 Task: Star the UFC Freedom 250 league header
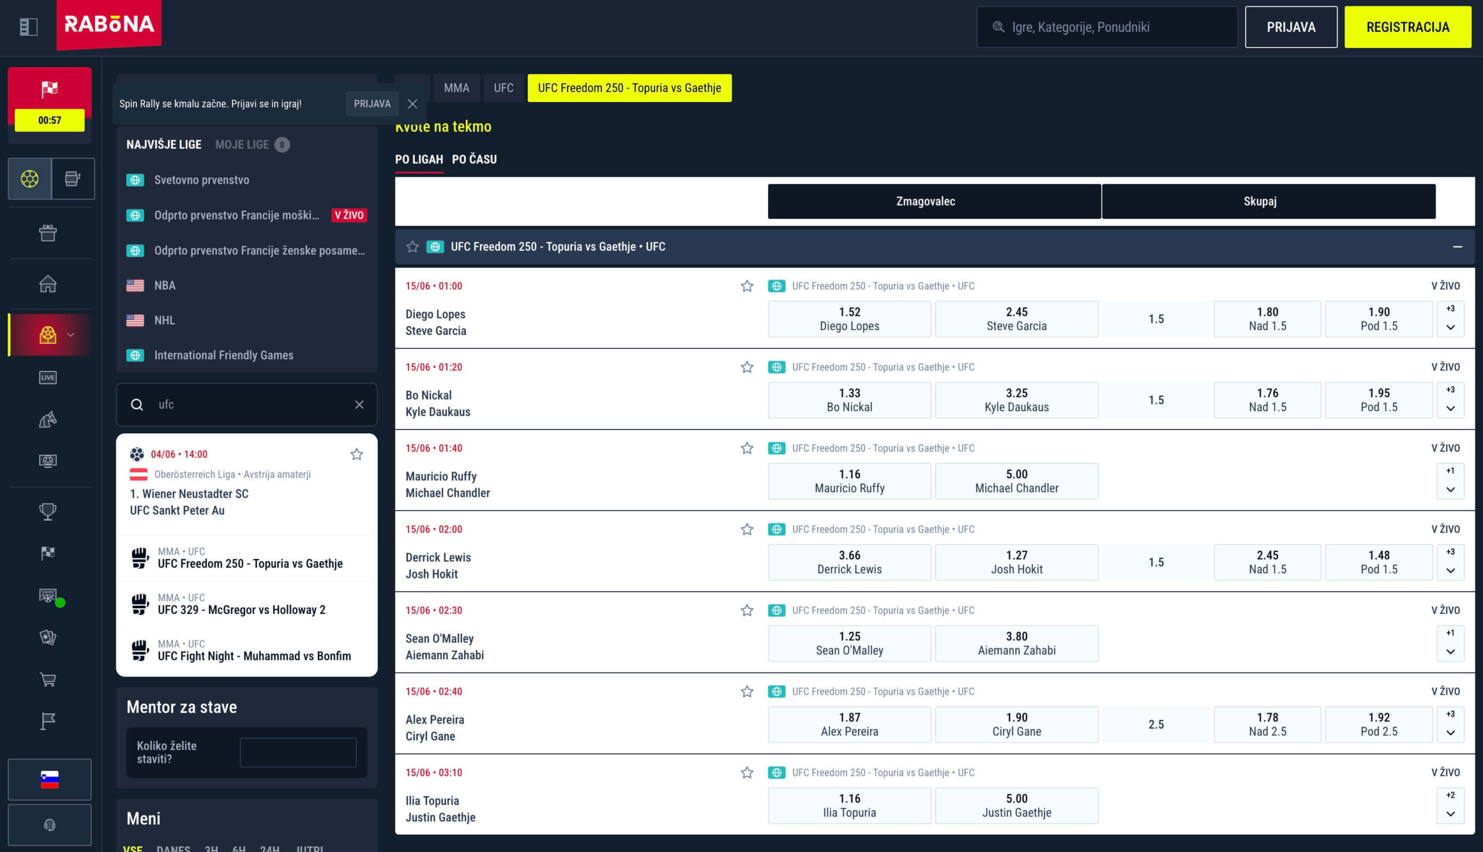point(412,247)
